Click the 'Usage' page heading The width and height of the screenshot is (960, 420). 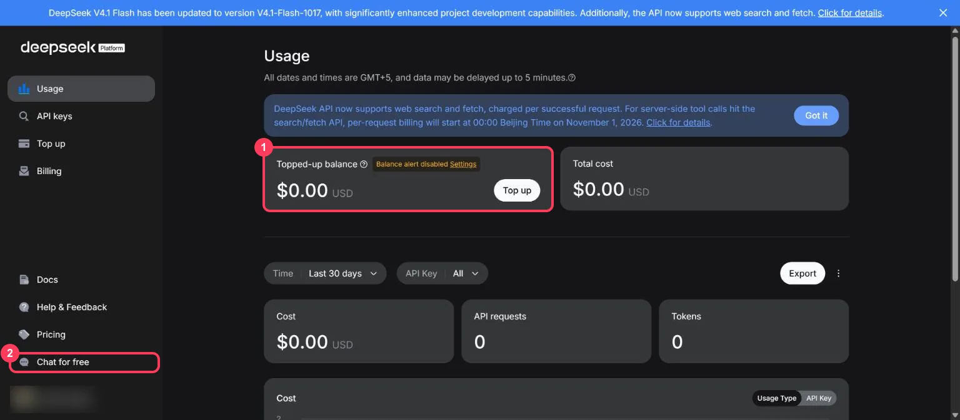click(x=287, y=56)
